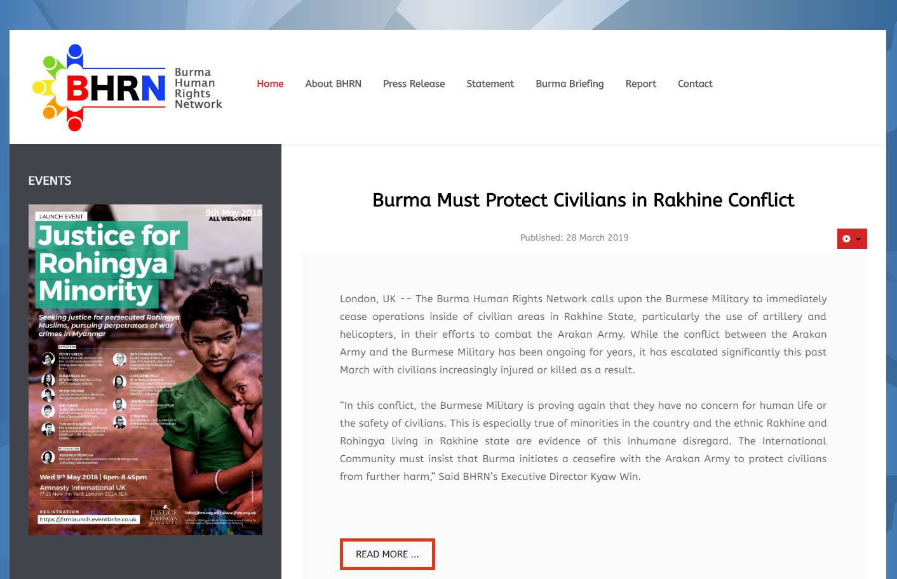
Task: Open the Statement menu item
Action: click(x=490, y=84)
